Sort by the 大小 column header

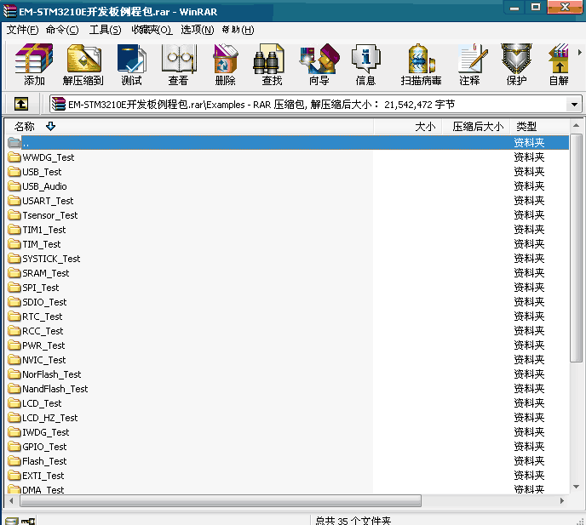coord(408,127)
